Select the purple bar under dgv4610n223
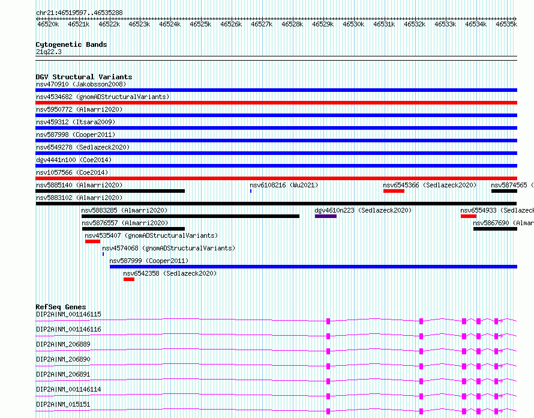The image size is (534, 418). tap(326, 216)
